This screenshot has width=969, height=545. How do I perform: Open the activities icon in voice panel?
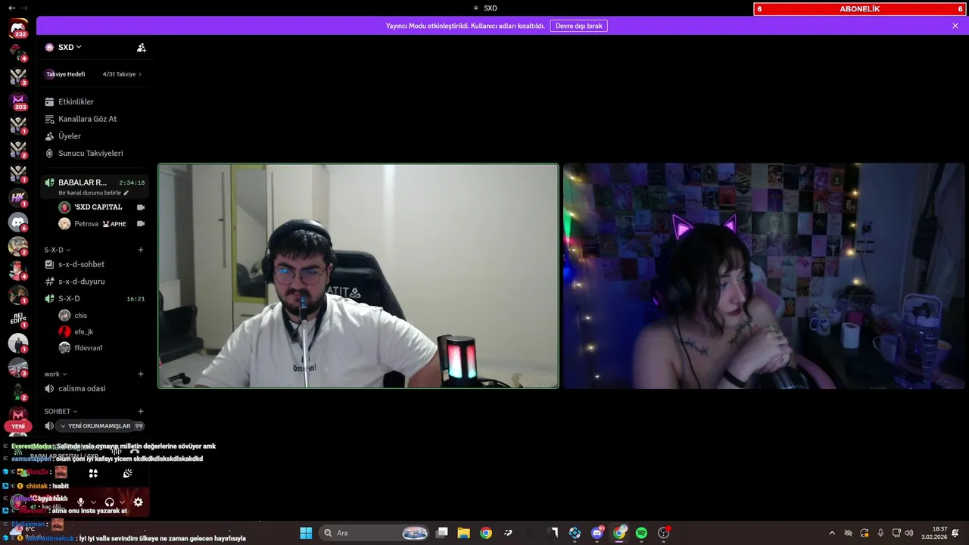point(93,473)
